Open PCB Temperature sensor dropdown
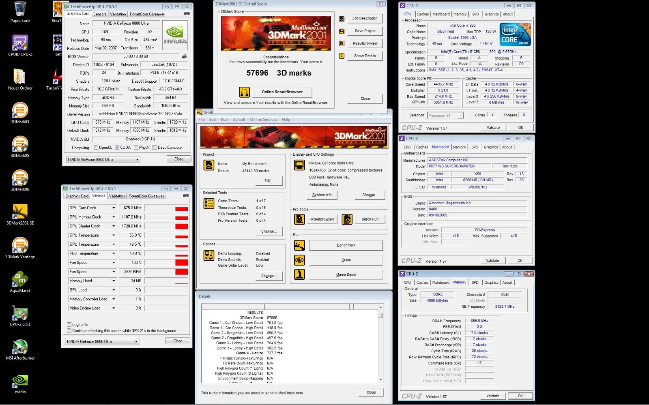The image size is (649, 405). point(114,254)
